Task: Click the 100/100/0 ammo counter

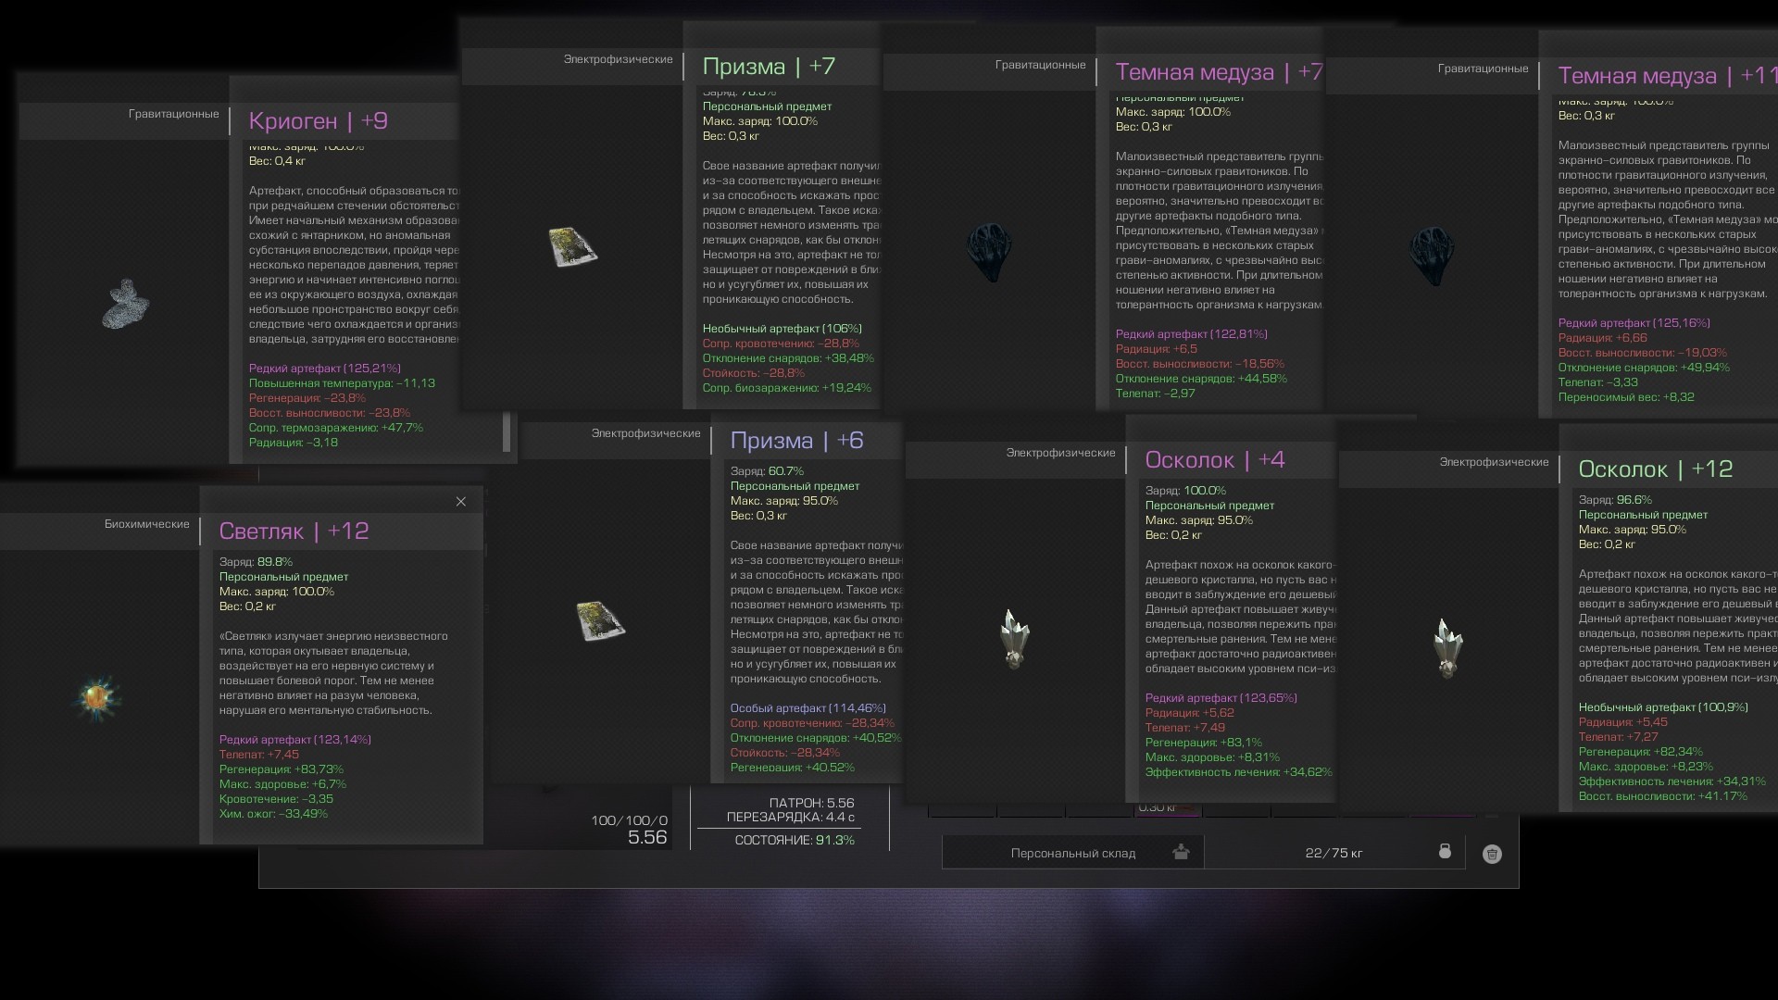Action: 629,821
